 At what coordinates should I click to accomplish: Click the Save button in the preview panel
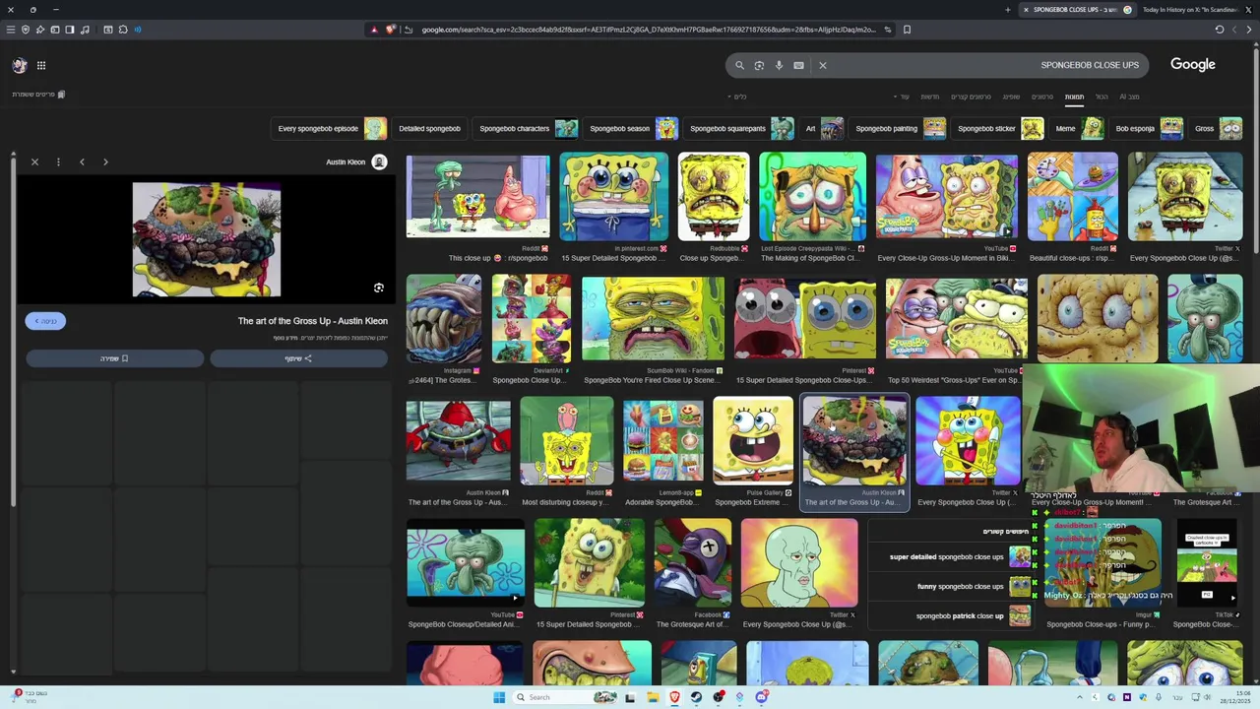coord(114,358)
